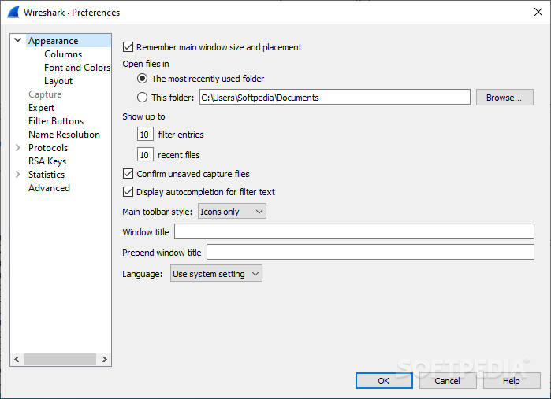Focus the Prepend window title field
This screenshot has height=399, width=551.
pos(370,252)
